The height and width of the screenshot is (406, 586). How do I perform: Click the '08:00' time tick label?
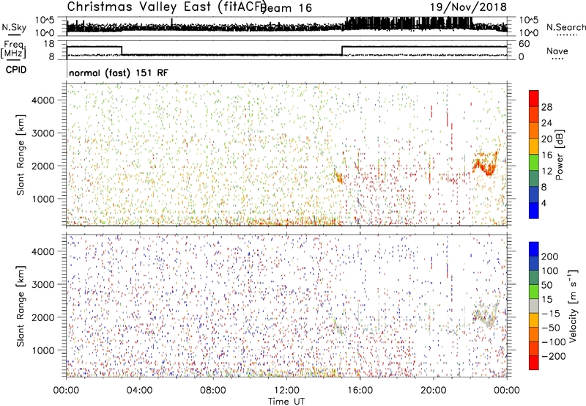point(213,391)
